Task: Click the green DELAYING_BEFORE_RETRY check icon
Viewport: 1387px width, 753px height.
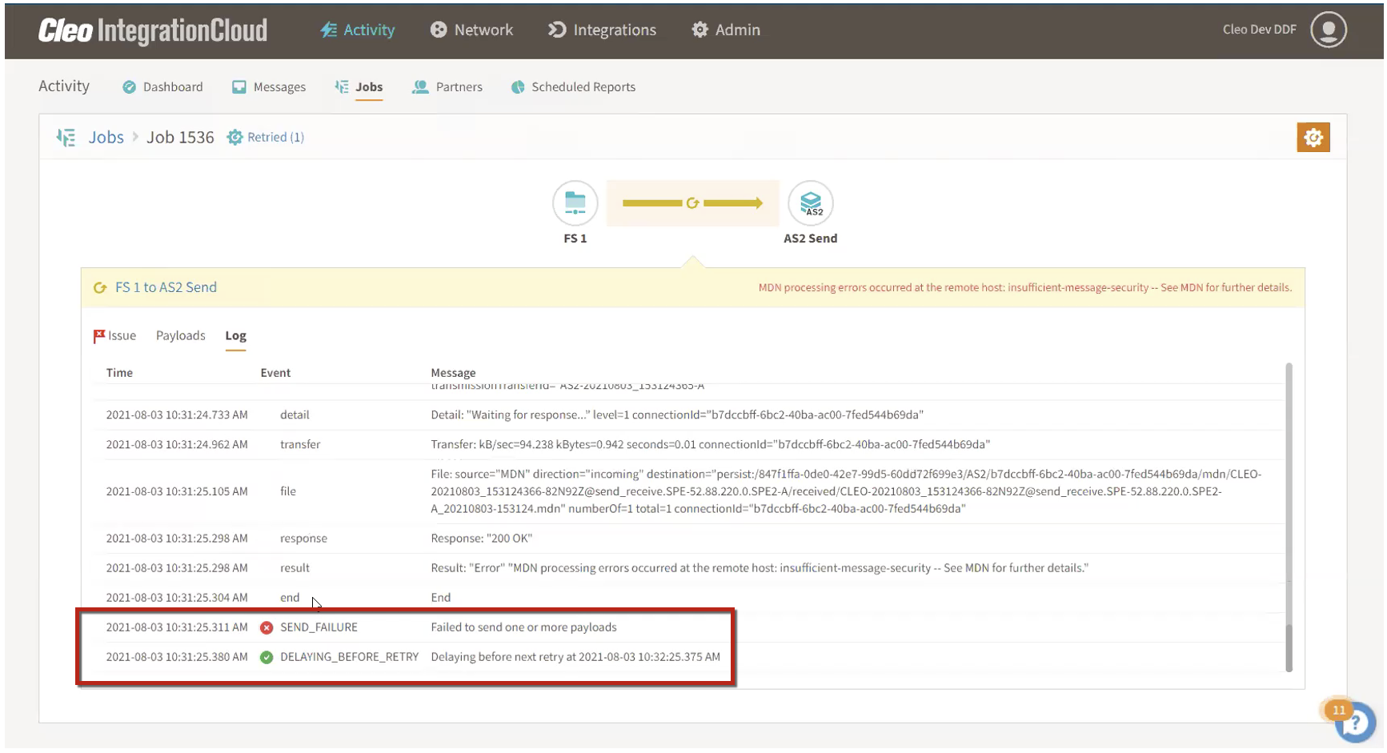Action: tap(267, 657)
